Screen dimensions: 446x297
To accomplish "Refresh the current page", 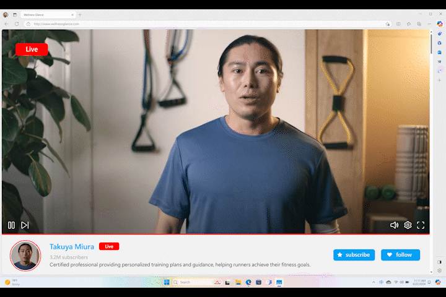I will 17,24.
